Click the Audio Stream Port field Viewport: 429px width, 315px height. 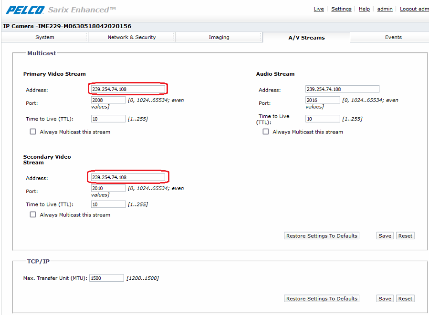tap(323, 100)
